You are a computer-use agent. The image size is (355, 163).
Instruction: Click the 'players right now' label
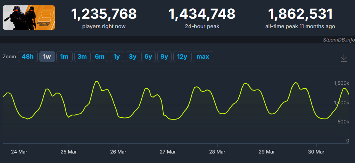pos(104,27)
